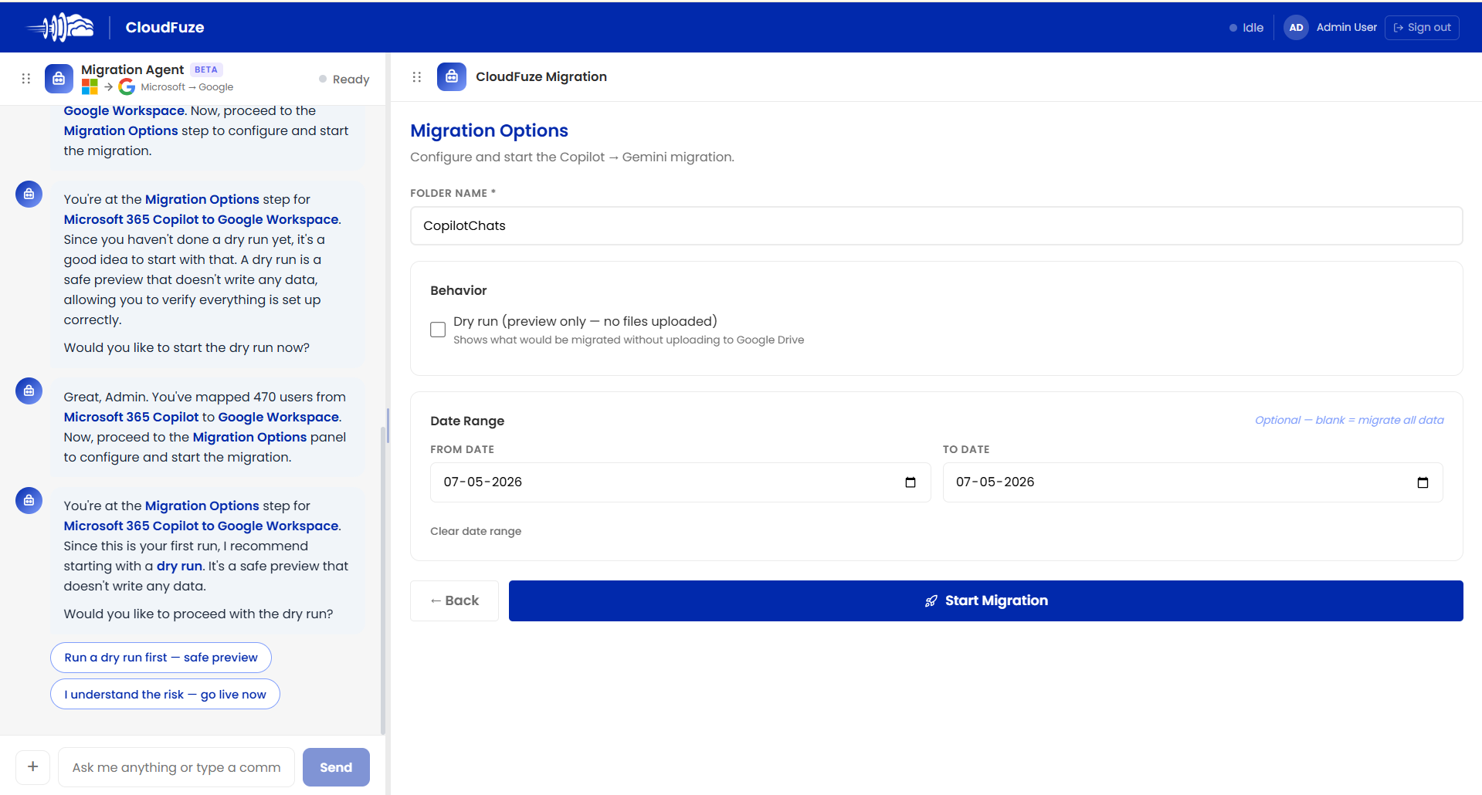
Task: Click the bot avatar beside 'Since this is your first run' message
Action: (x=29, y=500)
